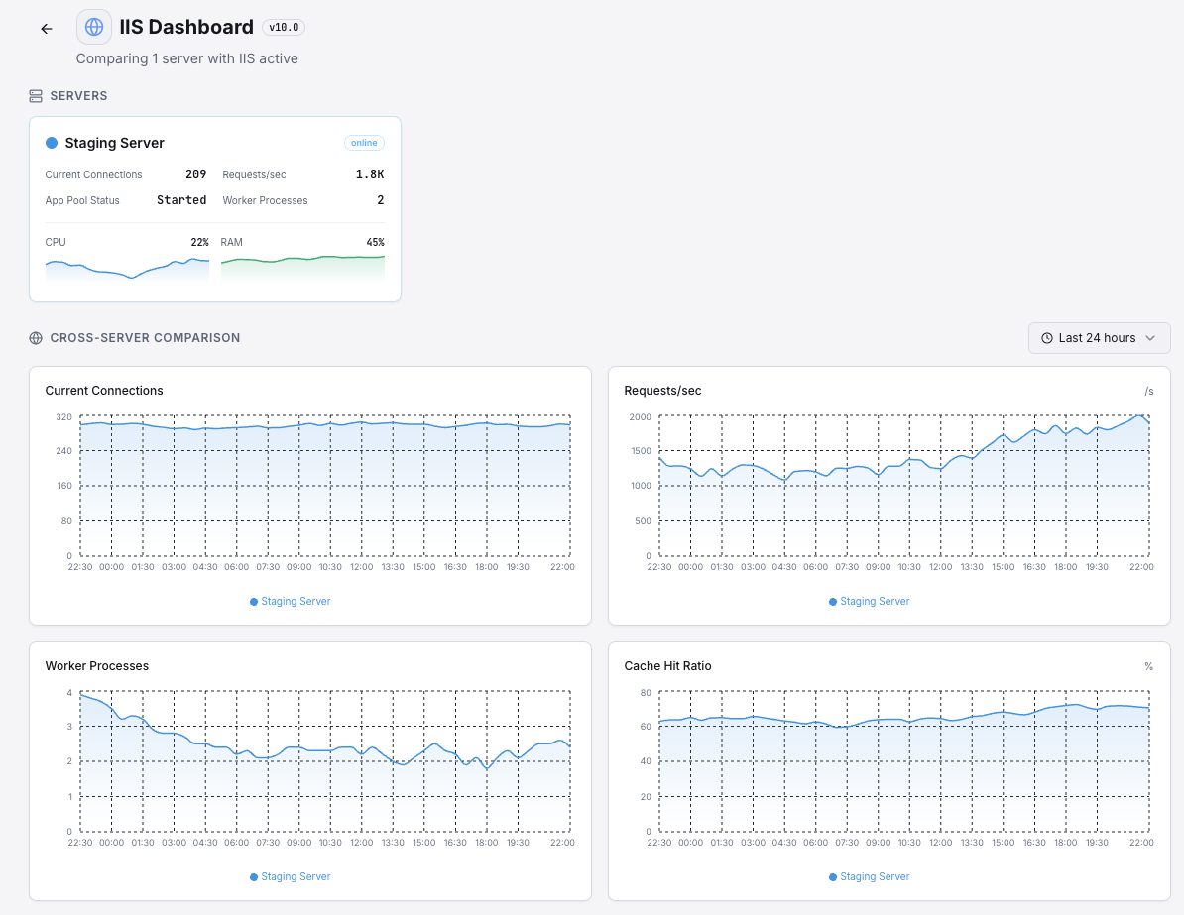Toggle Staging Server in the Requests/sec legend
1184x915 pixels.
tap(869, 601)
